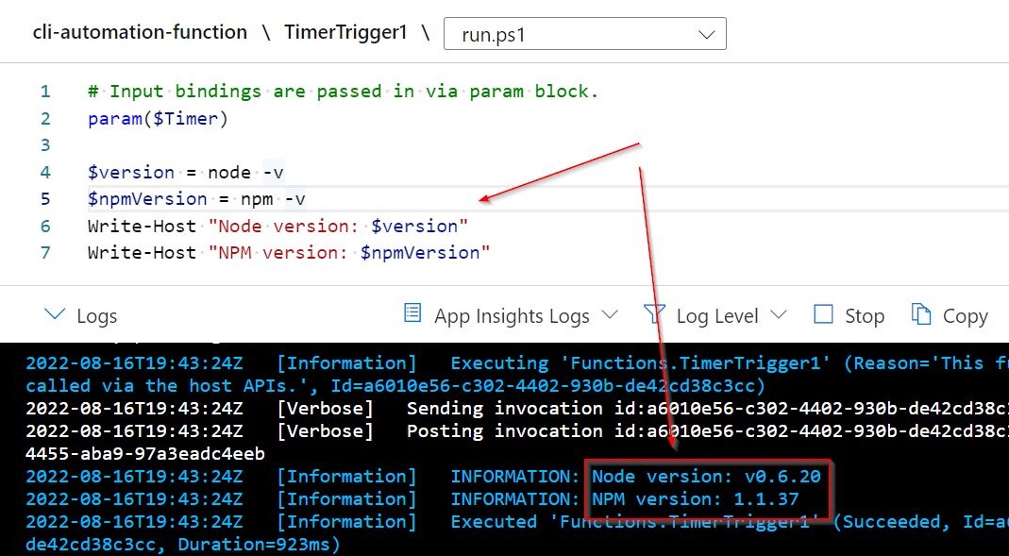Place cursor on the param($Timer) line

158,119
